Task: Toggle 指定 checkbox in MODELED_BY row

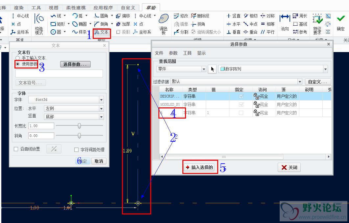Action: 241,104
